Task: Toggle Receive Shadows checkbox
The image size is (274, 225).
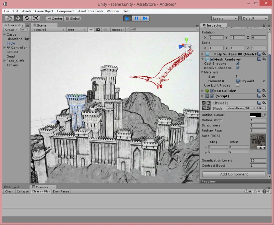Action: click(238, 67)
